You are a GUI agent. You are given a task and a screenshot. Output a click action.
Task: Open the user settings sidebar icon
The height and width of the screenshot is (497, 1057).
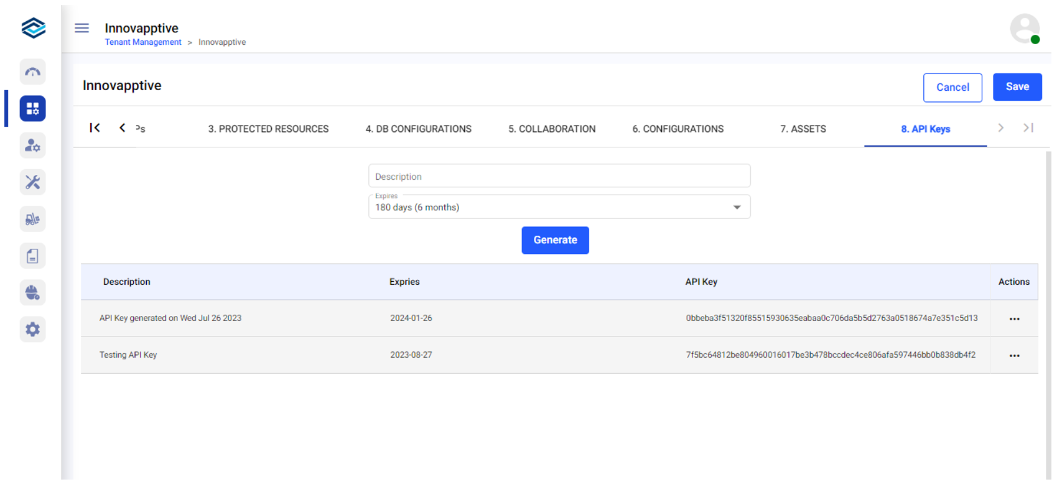[x=32, y=146]
